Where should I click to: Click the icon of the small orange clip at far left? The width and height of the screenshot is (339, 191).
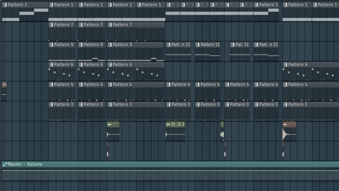click(4, 85)
